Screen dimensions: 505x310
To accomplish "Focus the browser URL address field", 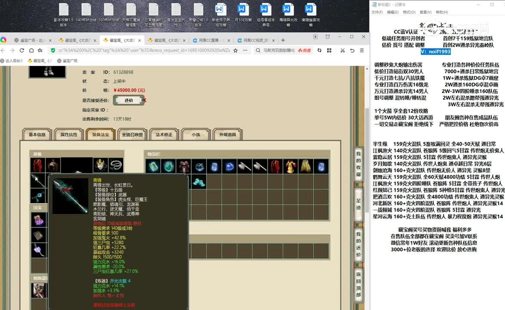I will coord(144,50).
